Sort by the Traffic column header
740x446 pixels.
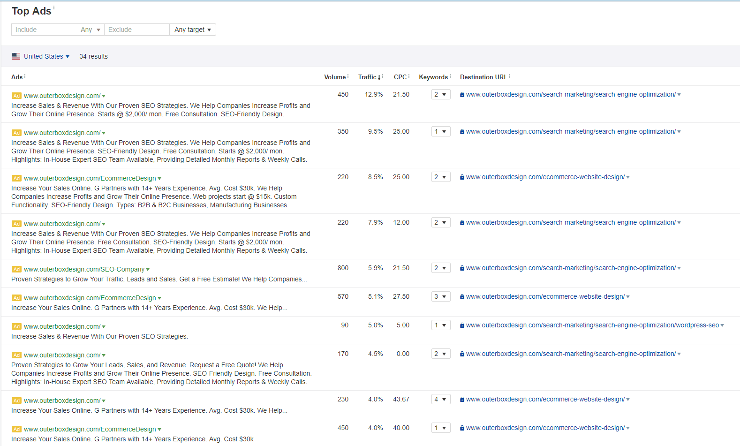tap(369, 77)
